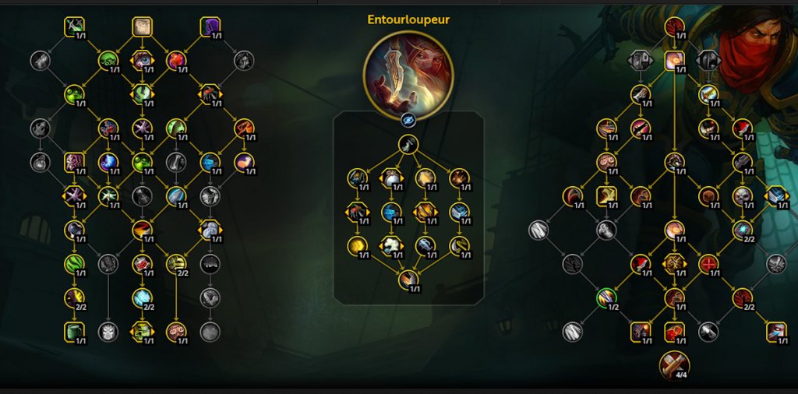Open the white orb choice node with arrows
798x394 pixels.
coord(391,178)
